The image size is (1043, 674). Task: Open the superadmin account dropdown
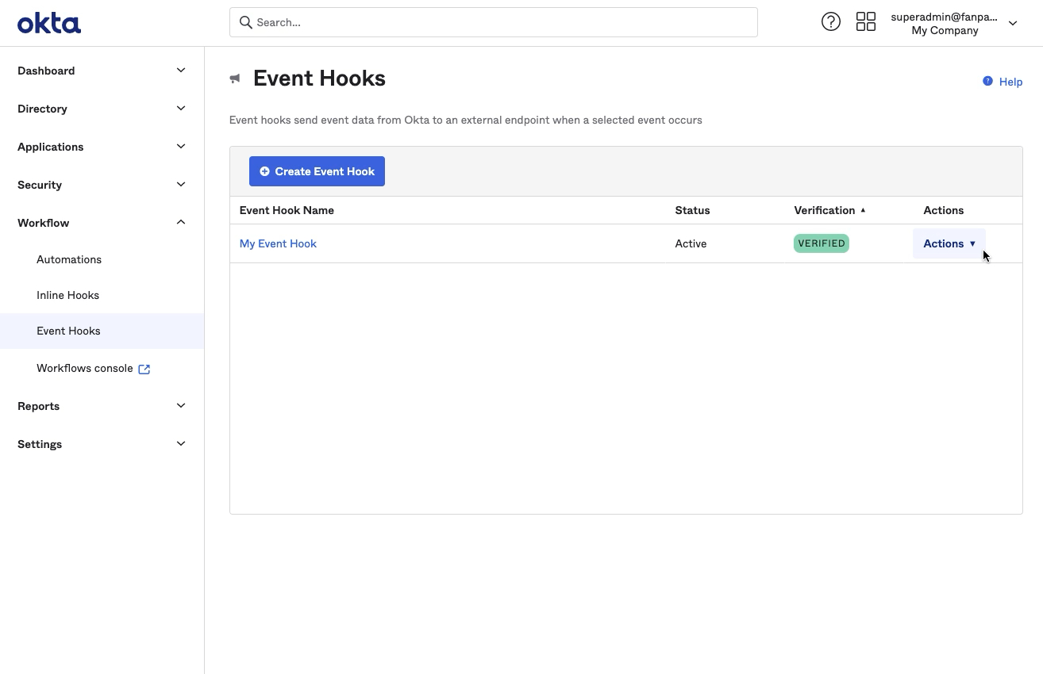(1012, 23)
